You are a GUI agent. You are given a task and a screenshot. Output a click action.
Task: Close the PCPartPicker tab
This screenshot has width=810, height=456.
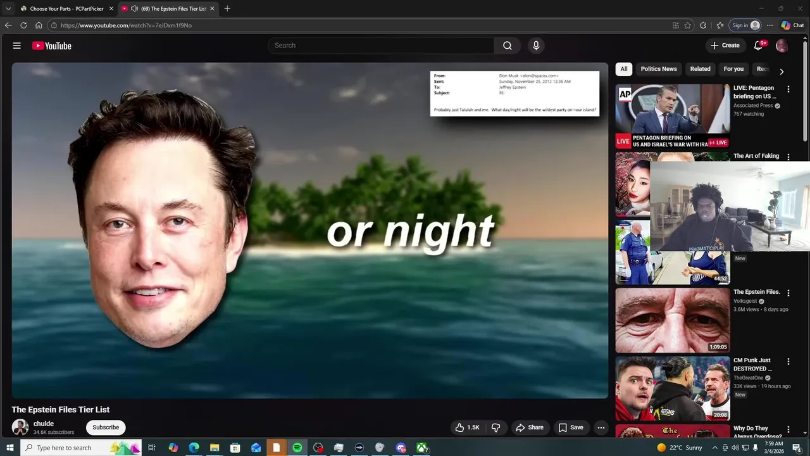[x=111, y=9]
